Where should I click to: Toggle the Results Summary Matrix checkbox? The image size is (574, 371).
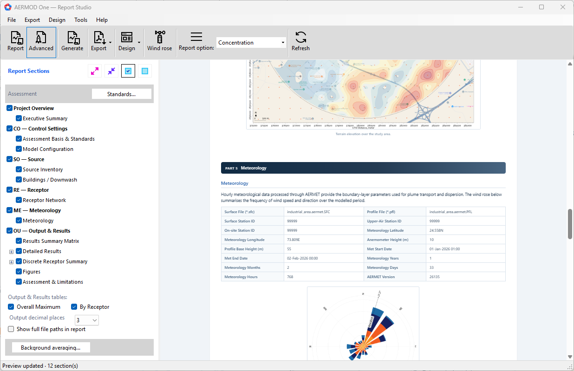(x=19, y=241)
